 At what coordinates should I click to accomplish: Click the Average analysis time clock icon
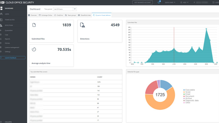34,49
